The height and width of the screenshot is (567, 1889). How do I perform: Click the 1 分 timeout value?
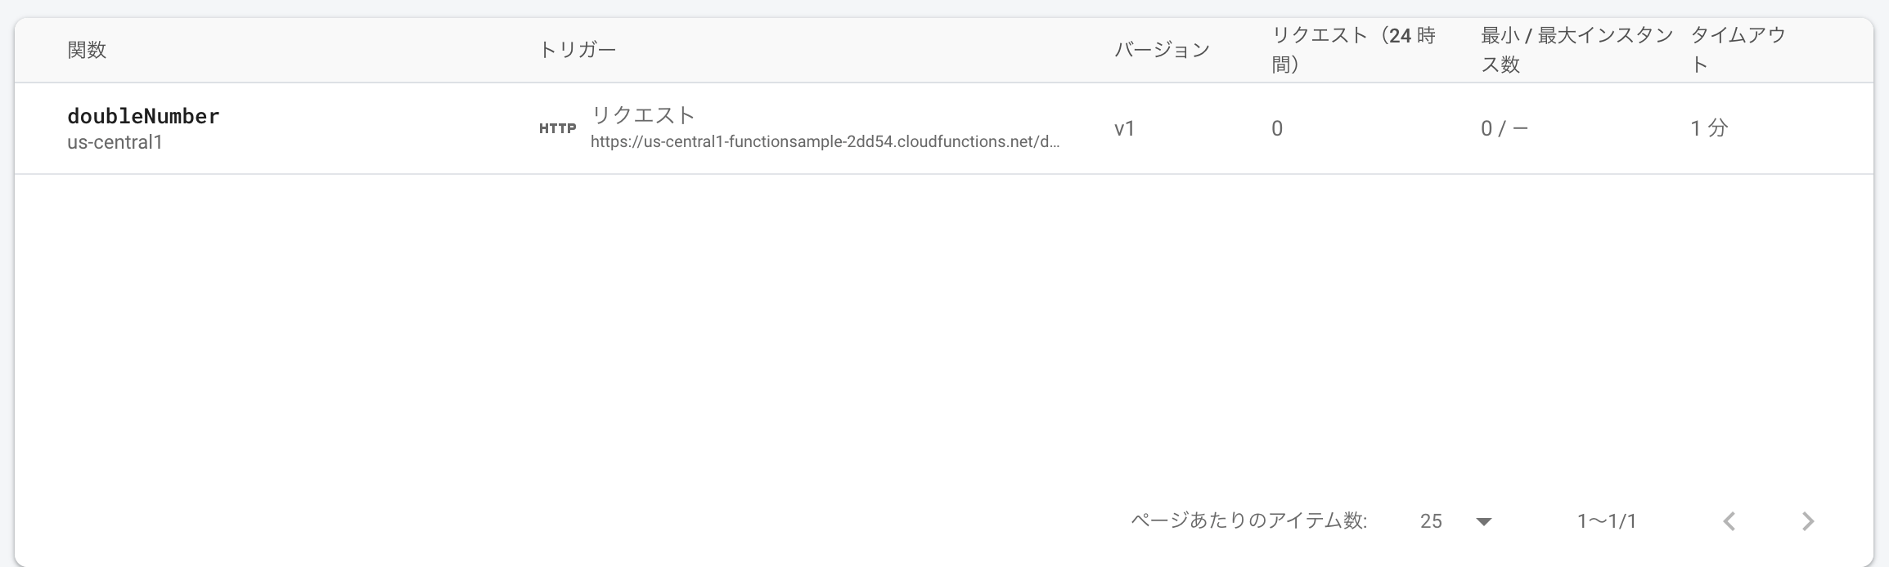point(1710,128)
